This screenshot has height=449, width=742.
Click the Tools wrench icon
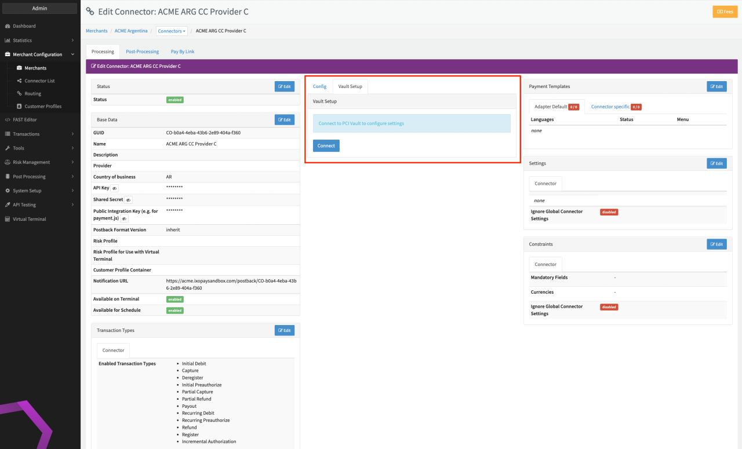click(8, 148)
